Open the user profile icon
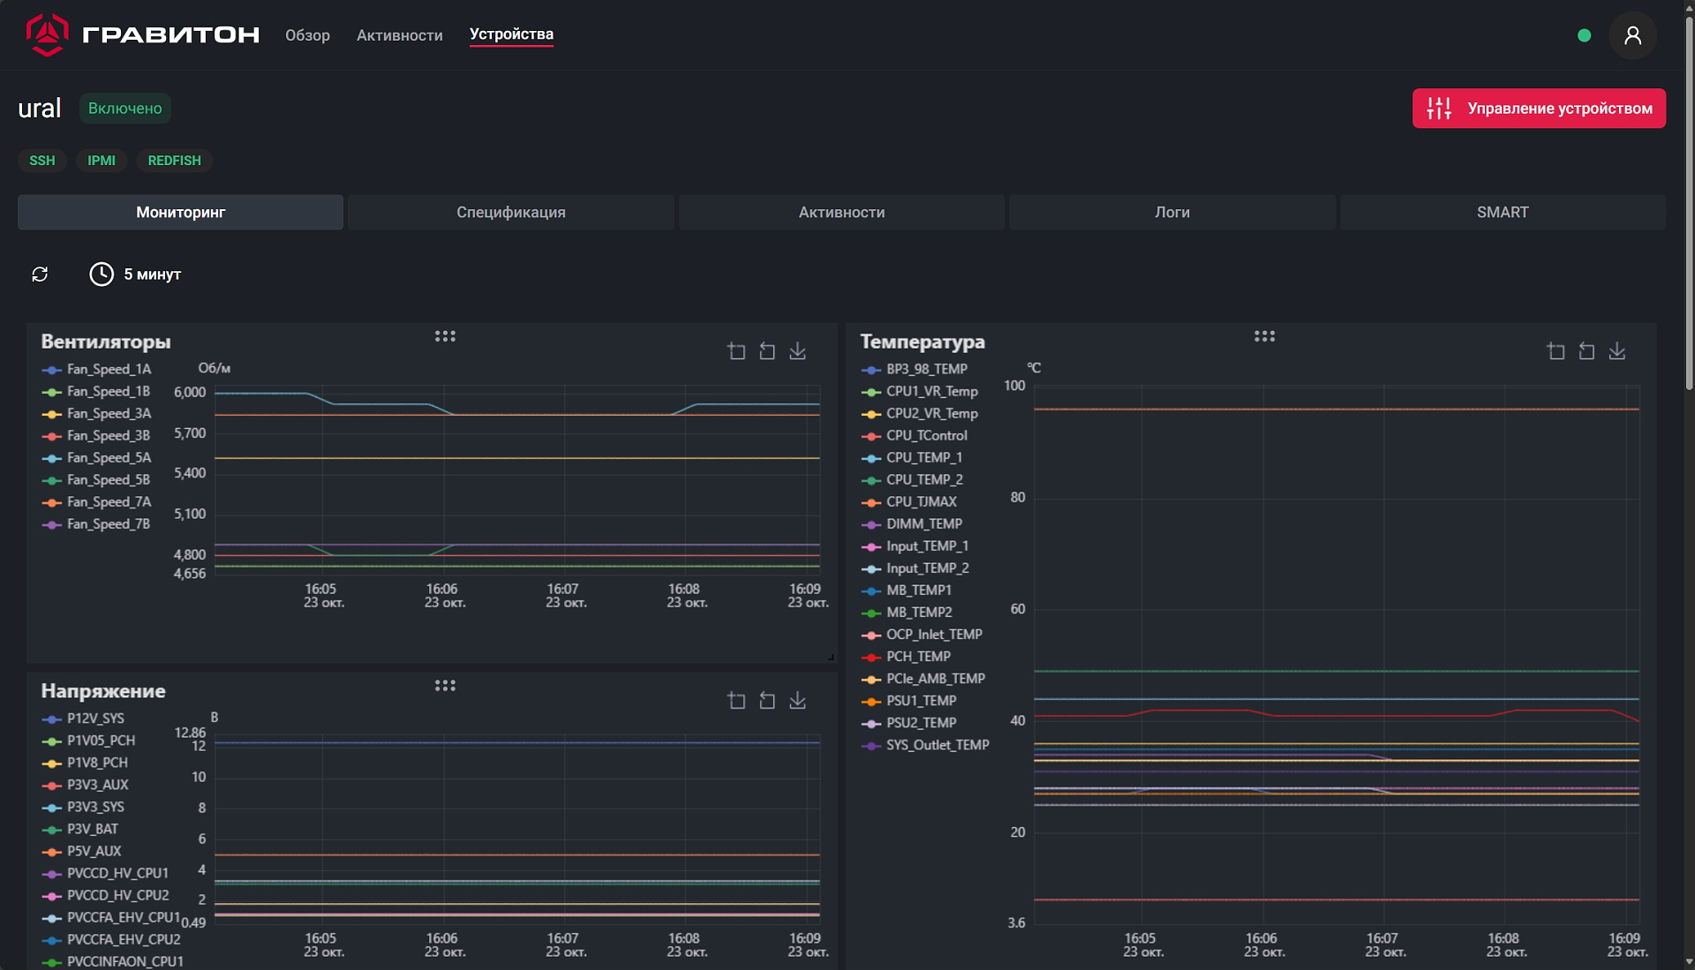 [1632, 35]
